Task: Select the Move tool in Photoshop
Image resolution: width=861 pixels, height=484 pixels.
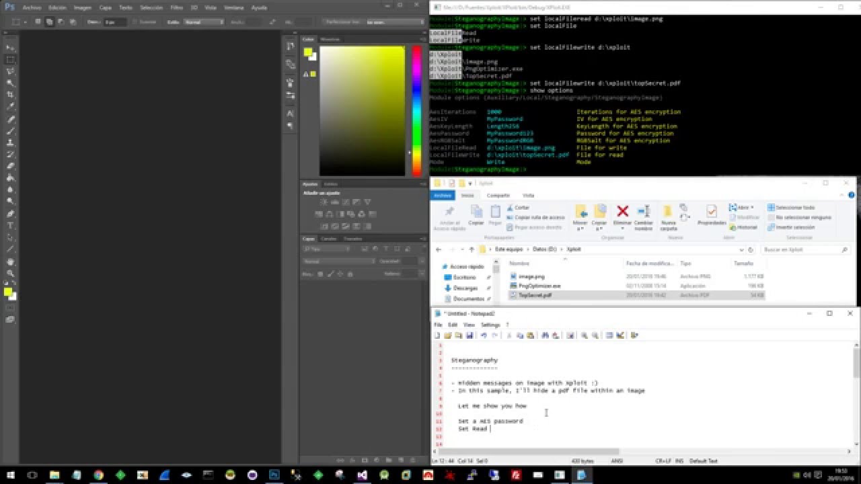Action: tap(10, 48)
